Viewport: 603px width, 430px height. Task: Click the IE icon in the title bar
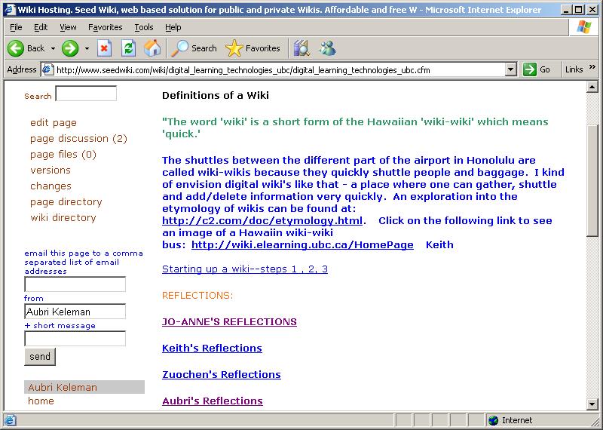[10, 10]
